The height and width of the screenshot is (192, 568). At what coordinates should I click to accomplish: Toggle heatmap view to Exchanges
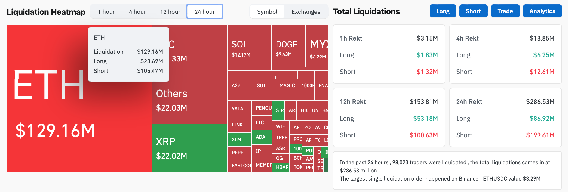[x=306, y=12]
